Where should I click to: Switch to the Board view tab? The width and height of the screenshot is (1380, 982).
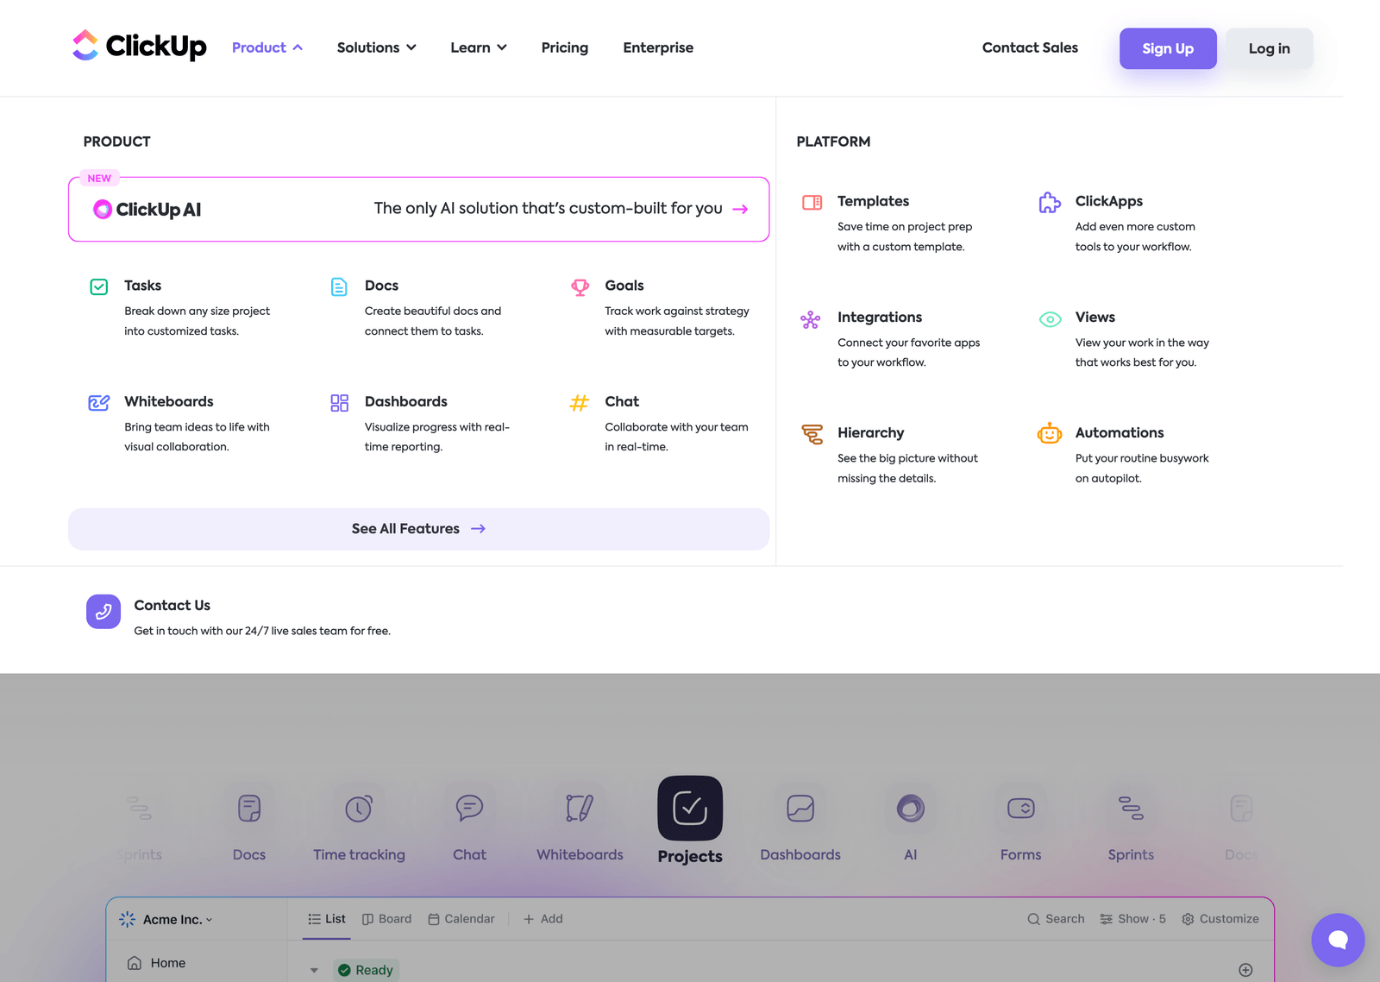(x=386, y=919)
